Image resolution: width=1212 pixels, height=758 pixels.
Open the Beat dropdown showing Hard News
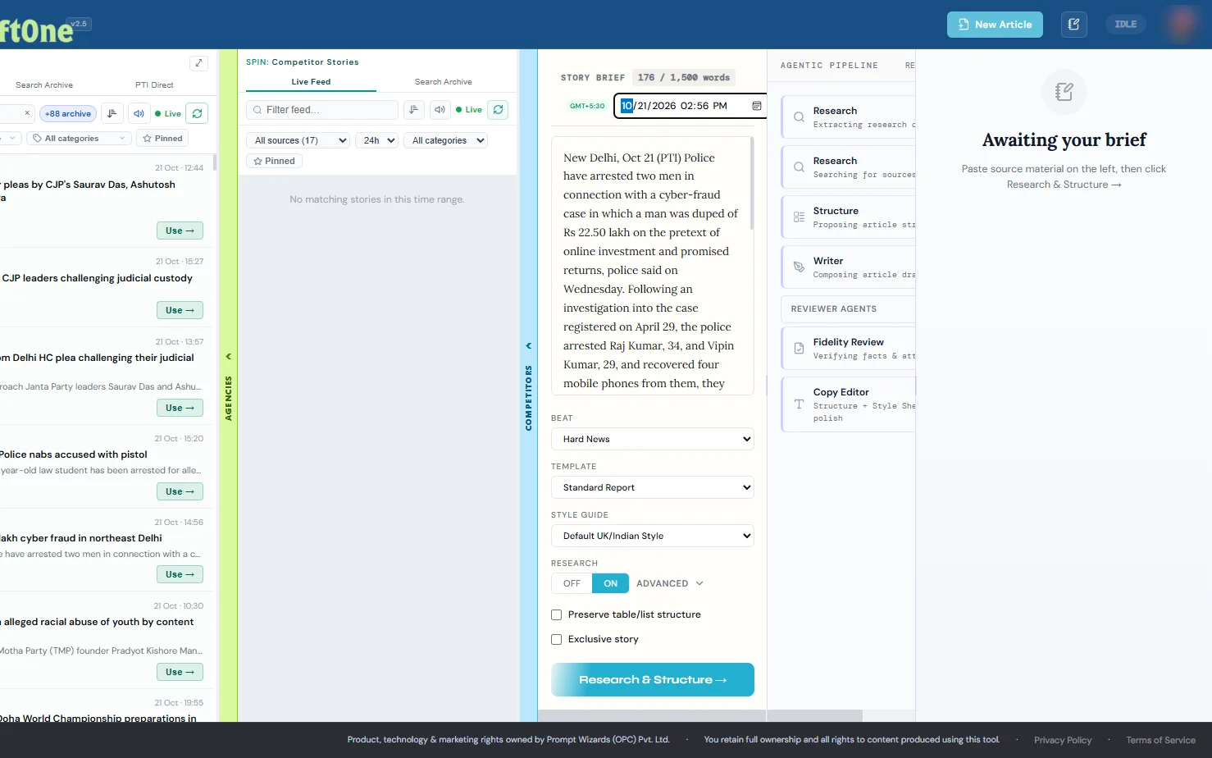click(x=653, y=439)
